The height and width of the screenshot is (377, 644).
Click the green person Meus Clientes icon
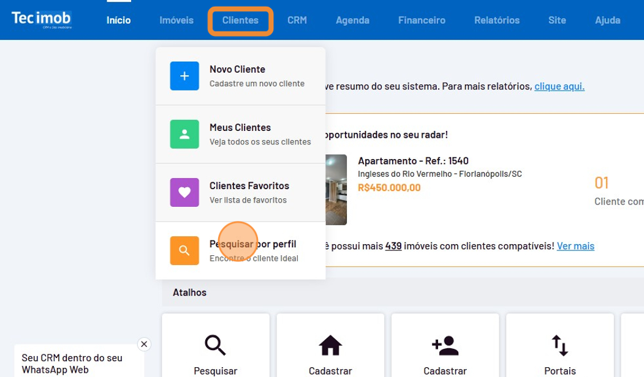click(x=184, y=134)
